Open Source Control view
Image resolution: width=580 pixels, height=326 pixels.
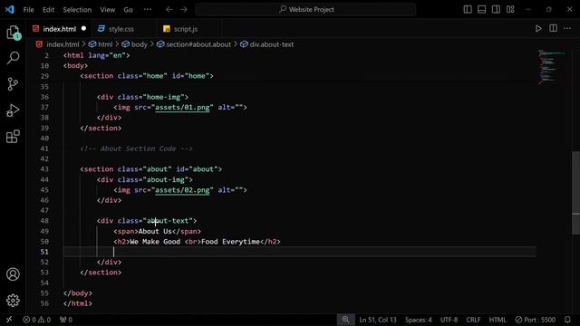click(x=13, y=84)
